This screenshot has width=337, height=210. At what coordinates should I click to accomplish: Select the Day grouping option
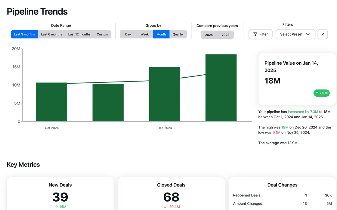pos(128,34)
